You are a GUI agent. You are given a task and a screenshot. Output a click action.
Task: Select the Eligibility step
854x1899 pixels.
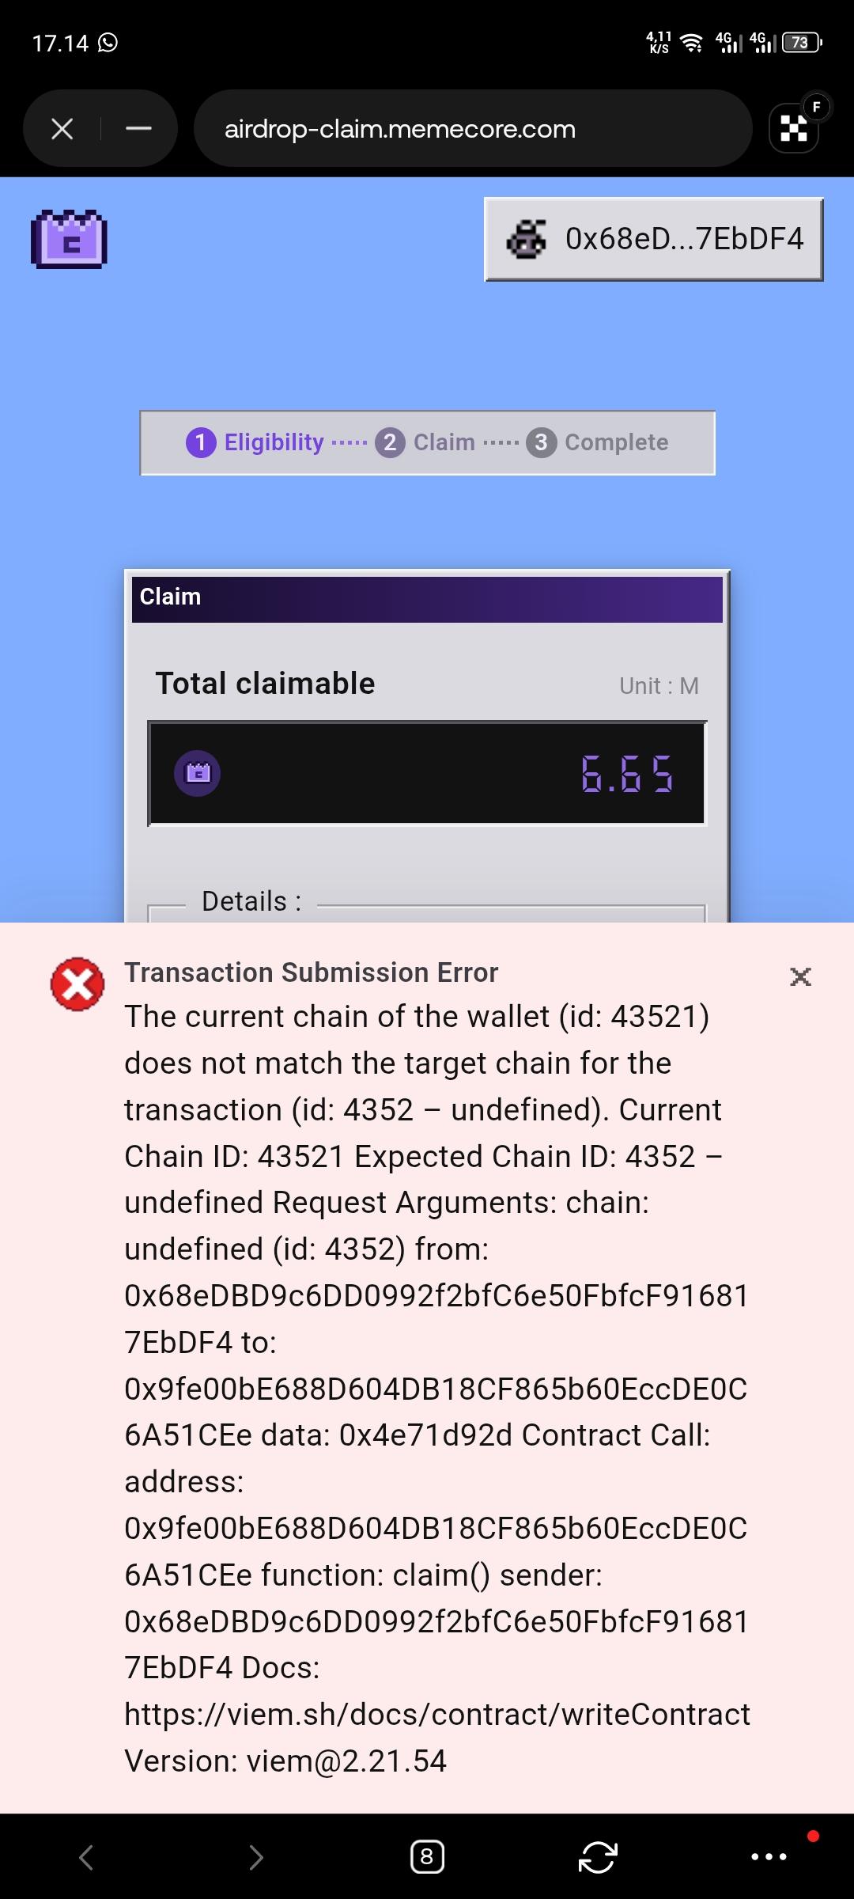coord(255,442)
